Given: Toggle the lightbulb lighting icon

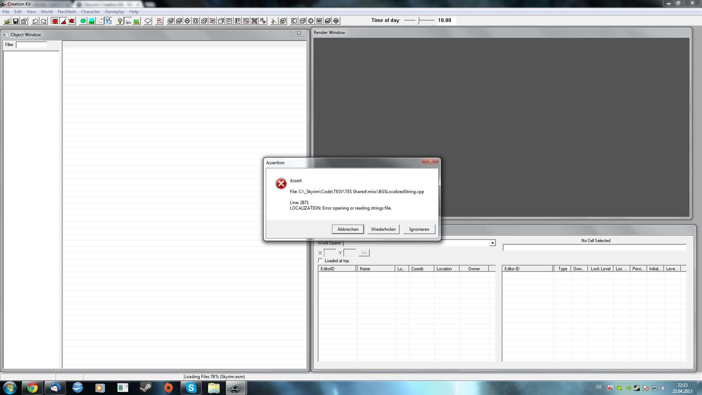Looking at the screenshot, I should tap(120, 21).
